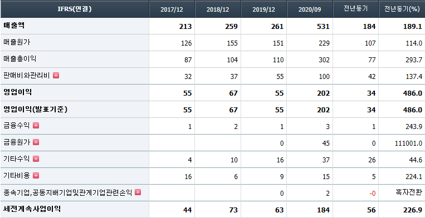
Task: Select the 판매비와관리비 row label
Action: coord(27,76)
